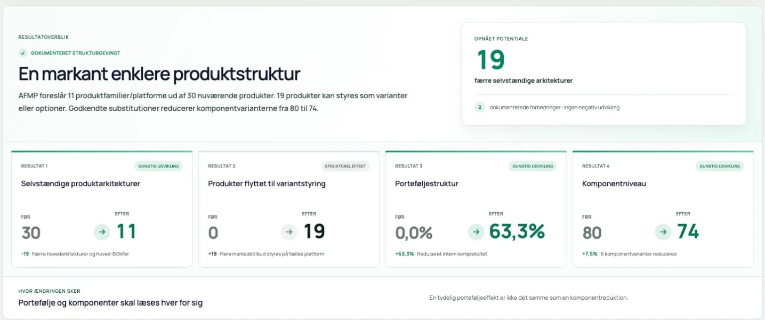Click the "Opnået potentiale" label
Viewport: 765px width, 320px height.
(501, 39)
